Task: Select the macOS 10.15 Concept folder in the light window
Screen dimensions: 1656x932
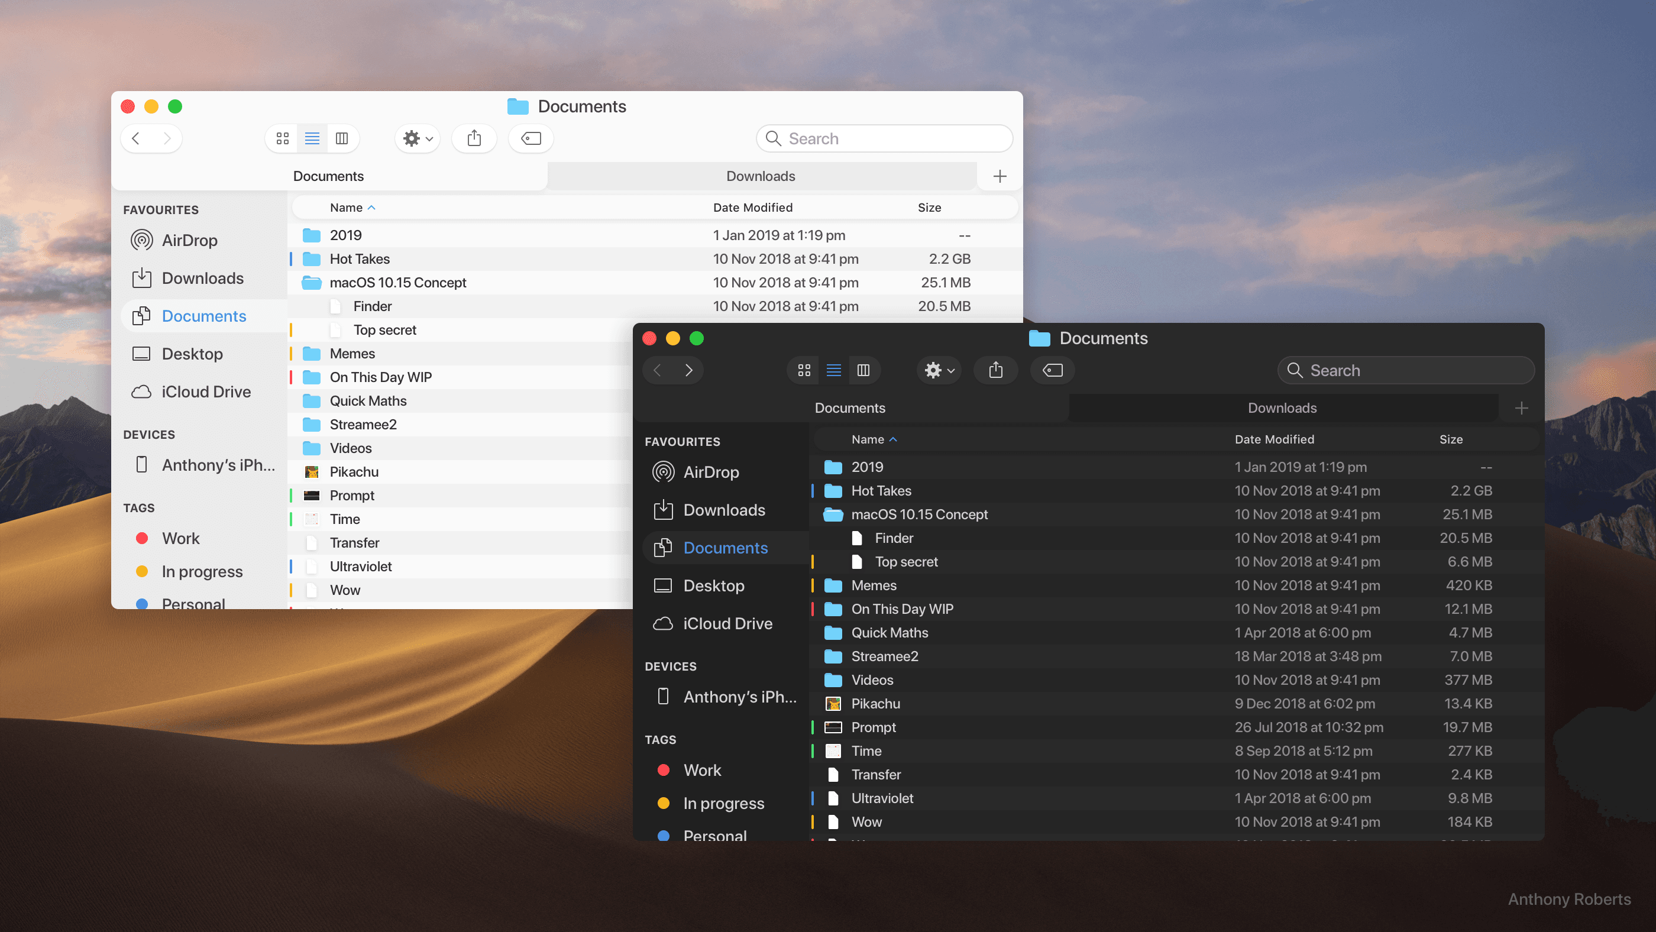Action: (655, 283)
